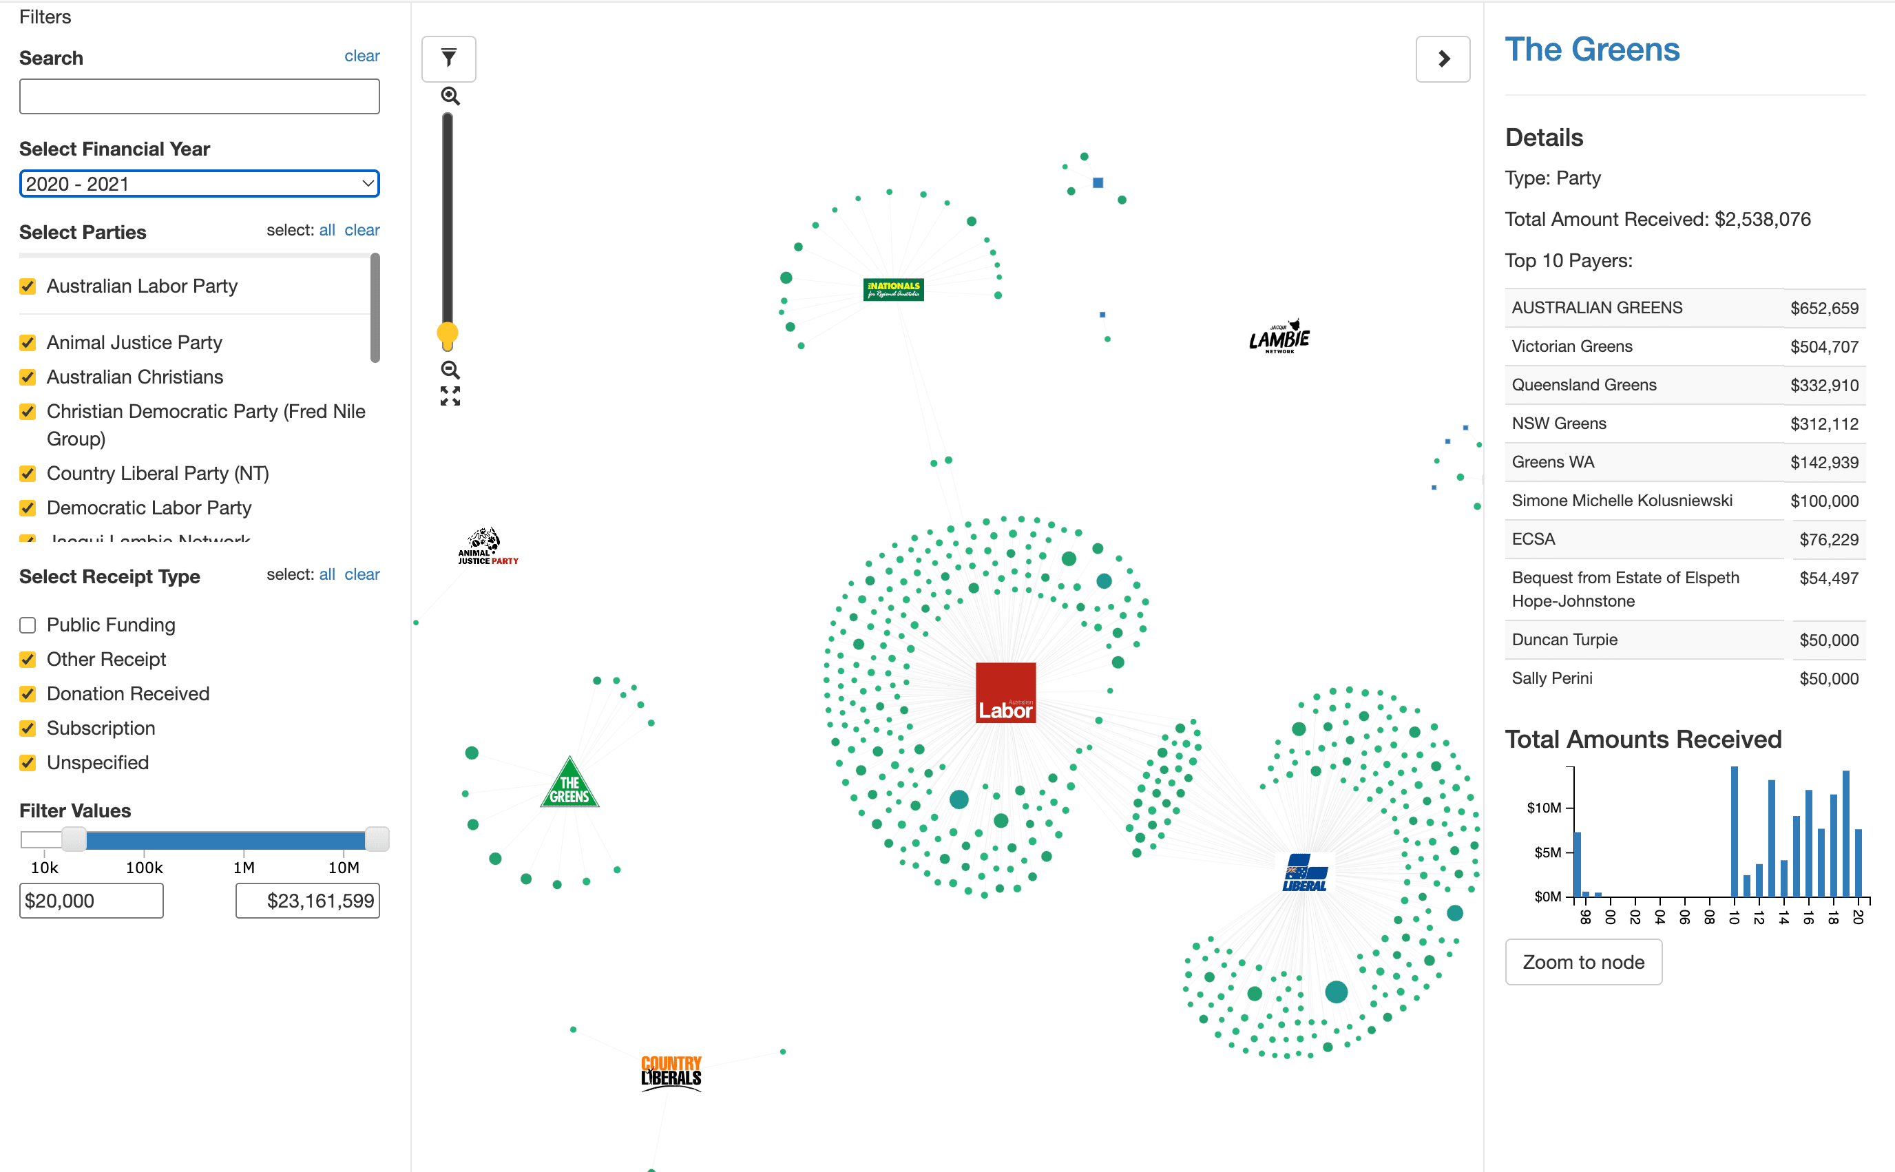
Task: Uncheck Animal Justice Party checkbox
Action: click(28, 343)
